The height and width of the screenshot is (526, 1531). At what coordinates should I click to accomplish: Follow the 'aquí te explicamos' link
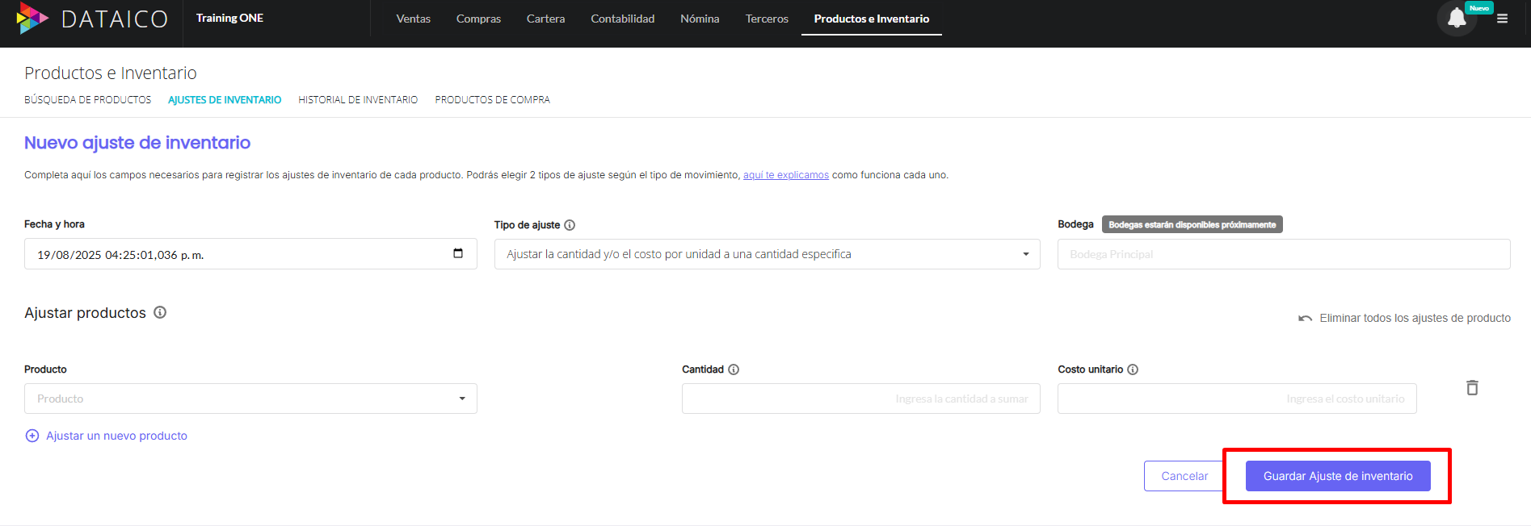[x=785, y=175]
